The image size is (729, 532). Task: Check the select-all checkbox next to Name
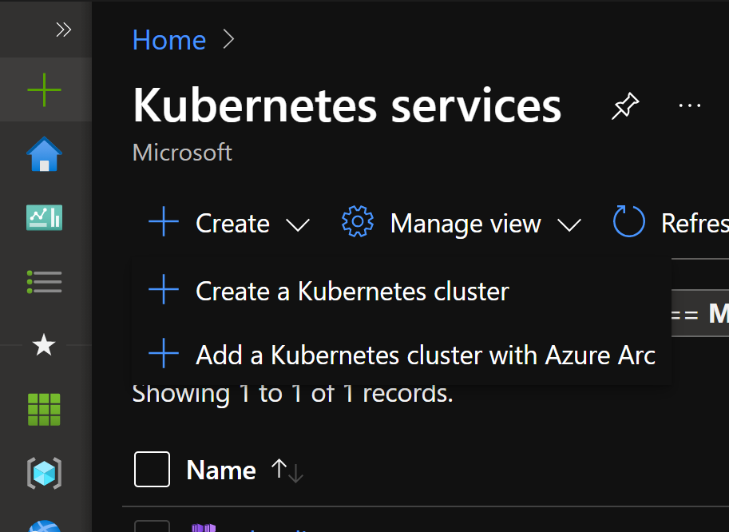pos(152,469)
